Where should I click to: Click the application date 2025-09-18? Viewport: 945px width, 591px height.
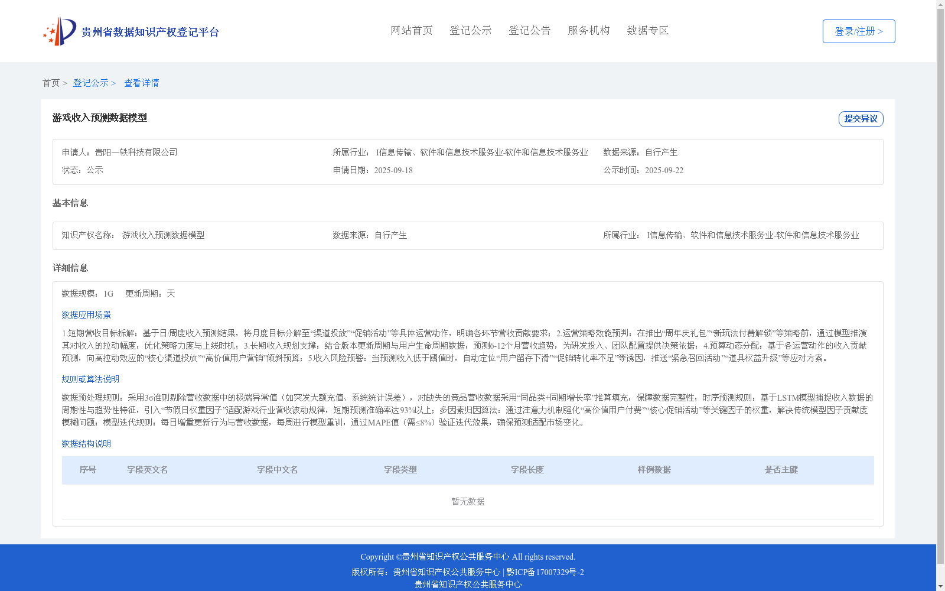pyautogui.click(x=393, y=170)
